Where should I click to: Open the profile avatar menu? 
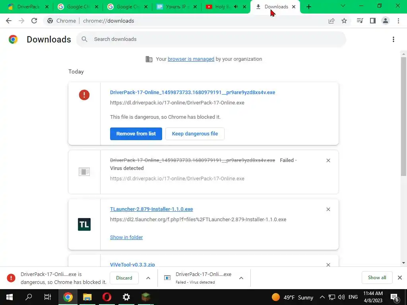click(x=386, y=21)
